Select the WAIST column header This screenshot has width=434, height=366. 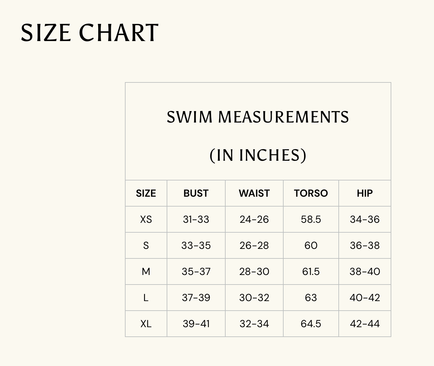coord(254,193)
